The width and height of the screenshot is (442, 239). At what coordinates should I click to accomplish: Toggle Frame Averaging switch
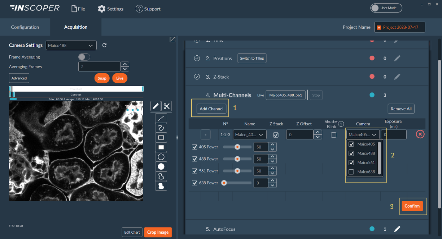click(84, 57)
